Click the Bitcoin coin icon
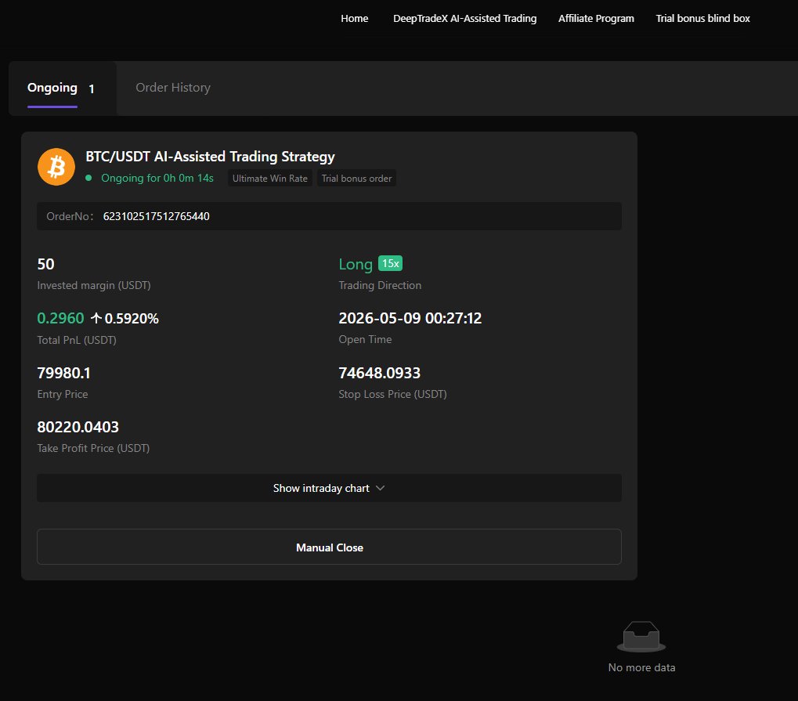Image resolution: width=798 pixels, height=701 pixels. (x=56, y=167)
